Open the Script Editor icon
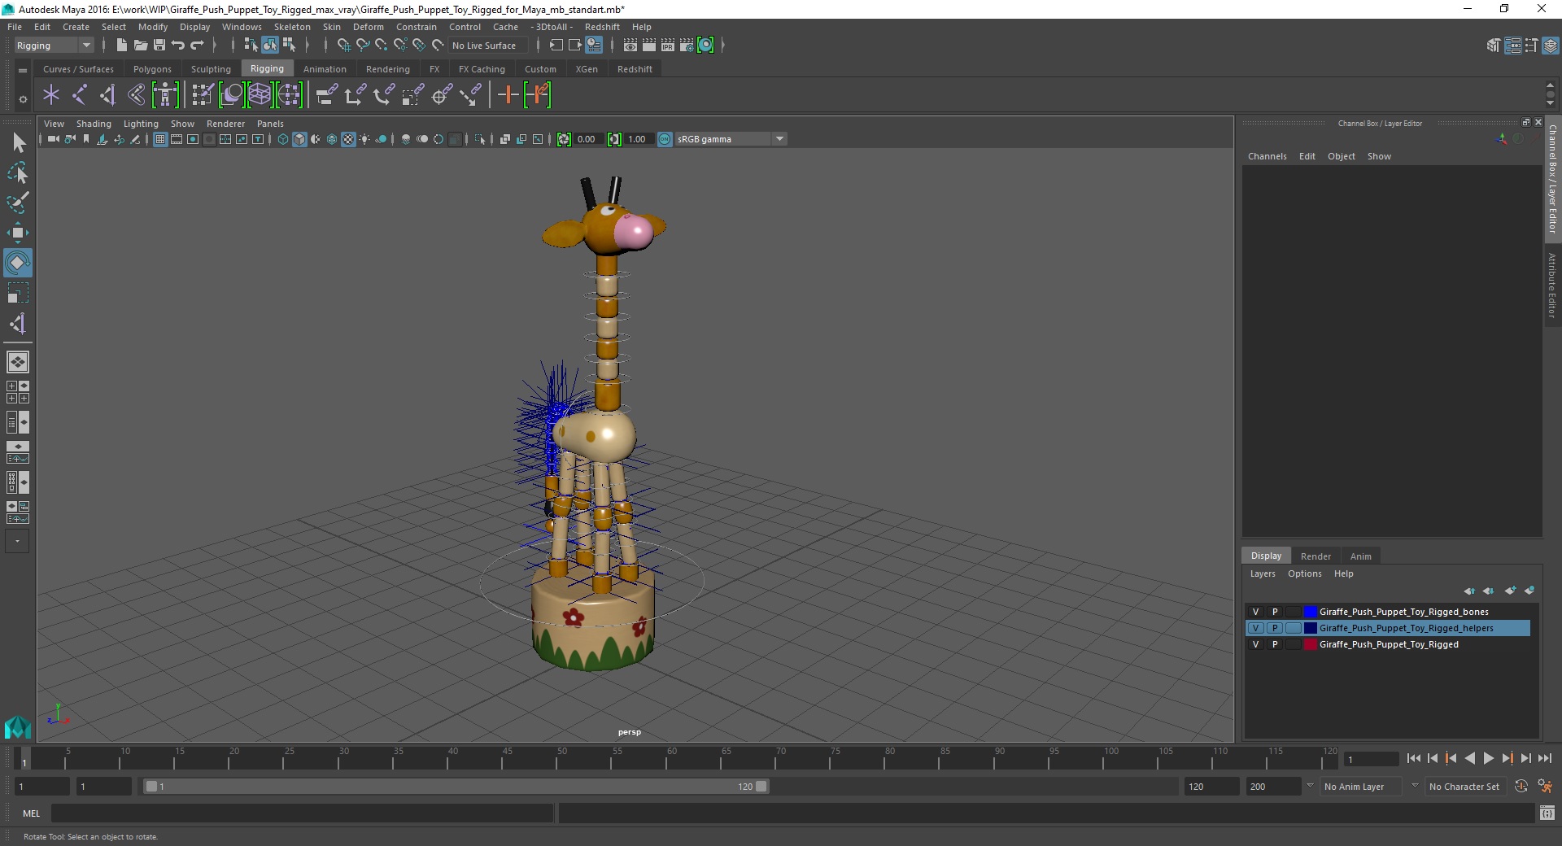The image size is (1562, 846). click(1547, 813)
